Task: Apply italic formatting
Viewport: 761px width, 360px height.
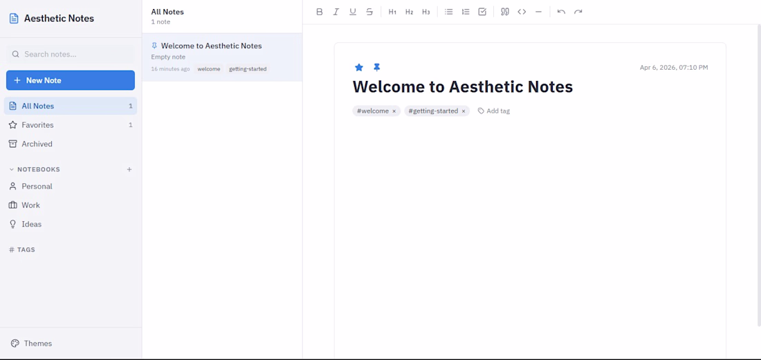Action: (336, 12)
